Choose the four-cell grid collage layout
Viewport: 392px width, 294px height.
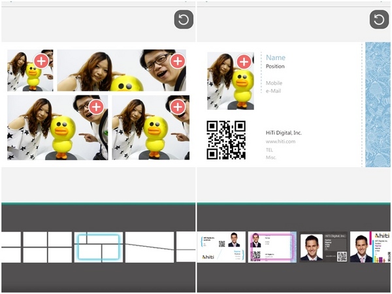tap(47, 248)
